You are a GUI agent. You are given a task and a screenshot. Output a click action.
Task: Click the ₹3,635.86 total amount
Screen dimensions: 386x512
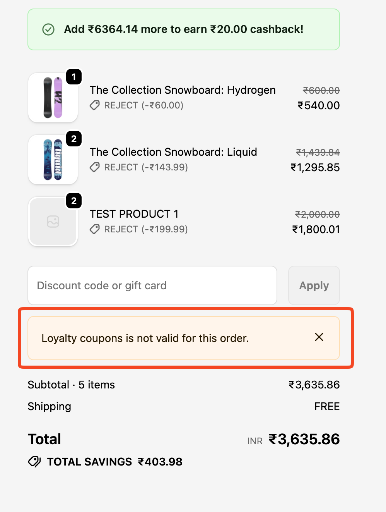click(304, 439)
